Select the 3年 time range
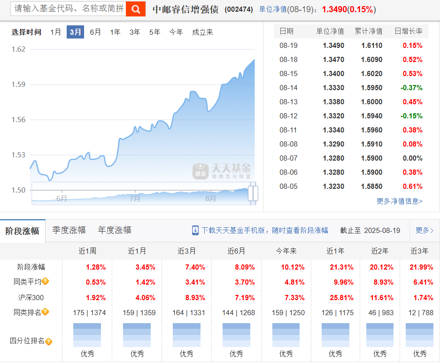This screenshot has height=364, width=440. 135,32
